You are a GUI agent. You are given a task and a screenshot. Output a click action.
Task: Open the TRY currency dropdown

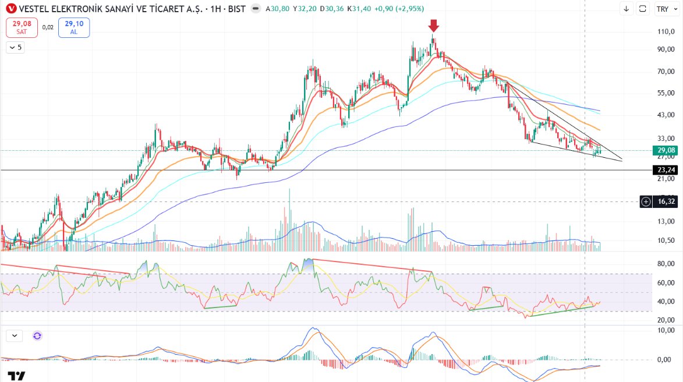coord(667,9)
